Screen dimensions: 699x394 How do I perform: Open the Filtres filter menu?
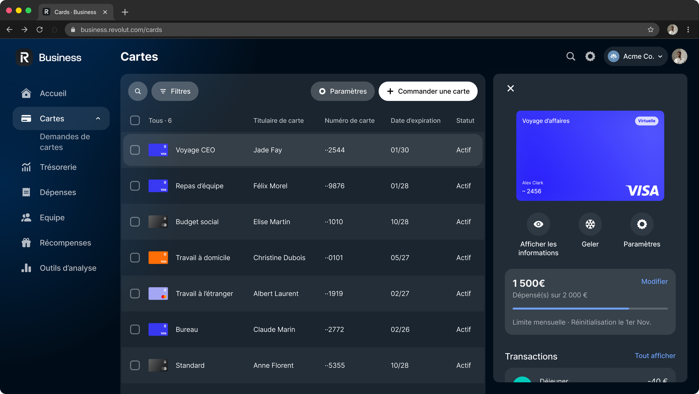175,91
